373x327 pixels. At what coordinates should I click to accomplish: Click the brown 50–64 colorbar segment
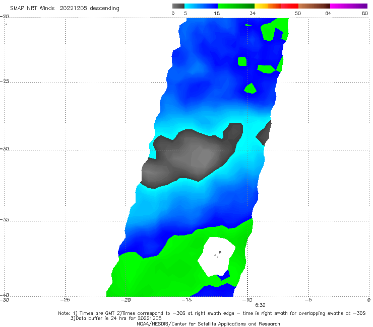click(314, 6)
